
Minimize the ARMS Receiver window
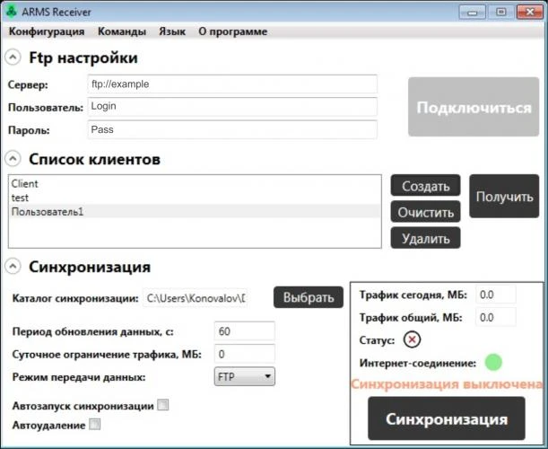click(x=472, y=13)
